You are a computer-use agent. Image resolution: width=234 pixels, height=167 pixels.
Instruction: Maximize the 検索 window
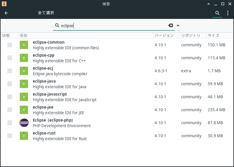[223, 4]
